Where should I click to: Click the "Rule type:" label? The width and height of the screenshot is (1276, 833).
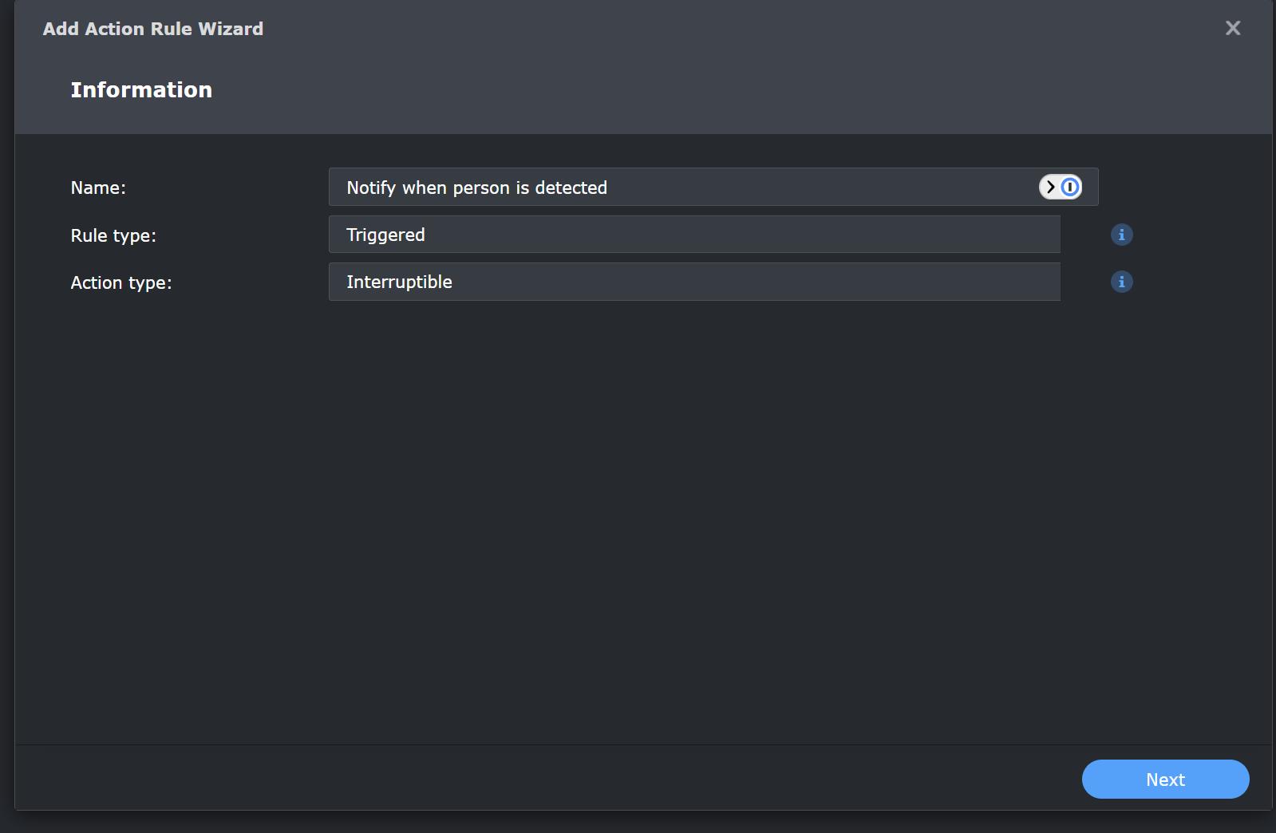(x=113, y=235)
